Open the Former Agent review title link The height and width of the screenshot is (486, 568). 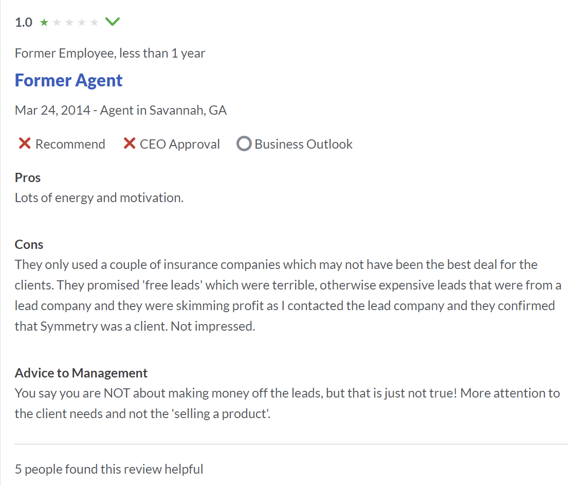point(68,80)
